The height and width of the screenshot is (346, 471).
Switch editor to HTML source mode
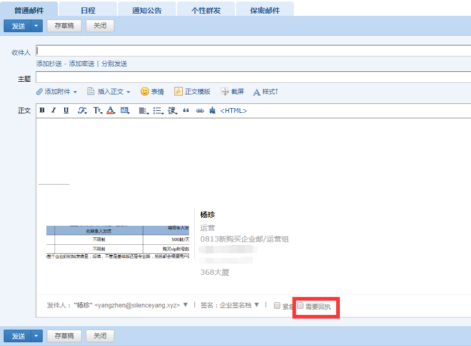coord(233,111)
